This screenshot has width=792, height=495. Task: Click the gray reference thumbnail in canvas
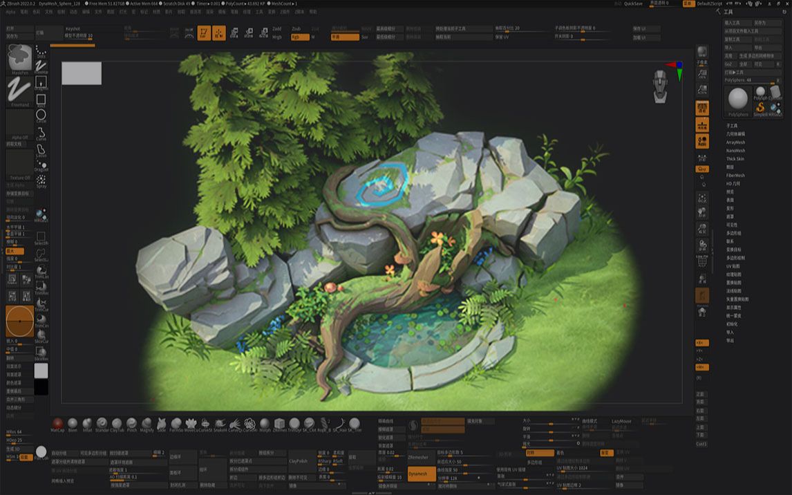click(82, 73)
